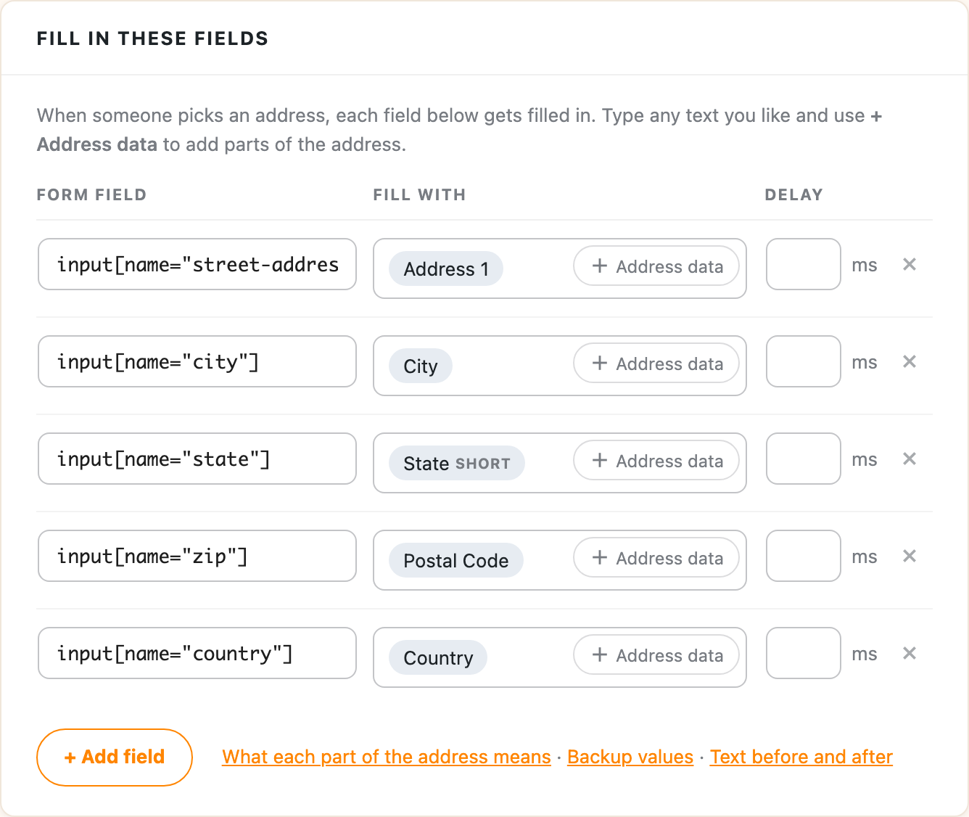This screenshot has width=969, height=817.
Task: Add address data to street-address row
Action: coord(656,266)
